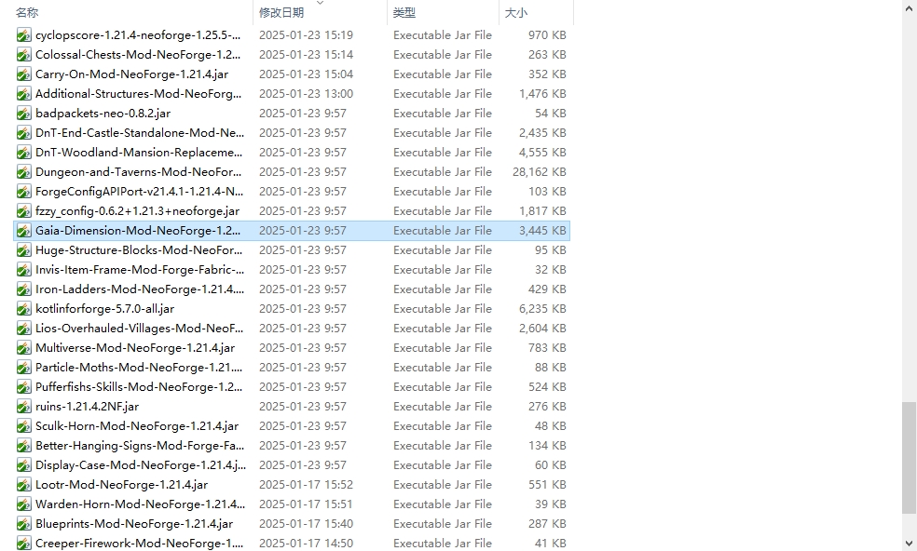
Task: Sort files by the 大小 column header
Action: (516, 12)
